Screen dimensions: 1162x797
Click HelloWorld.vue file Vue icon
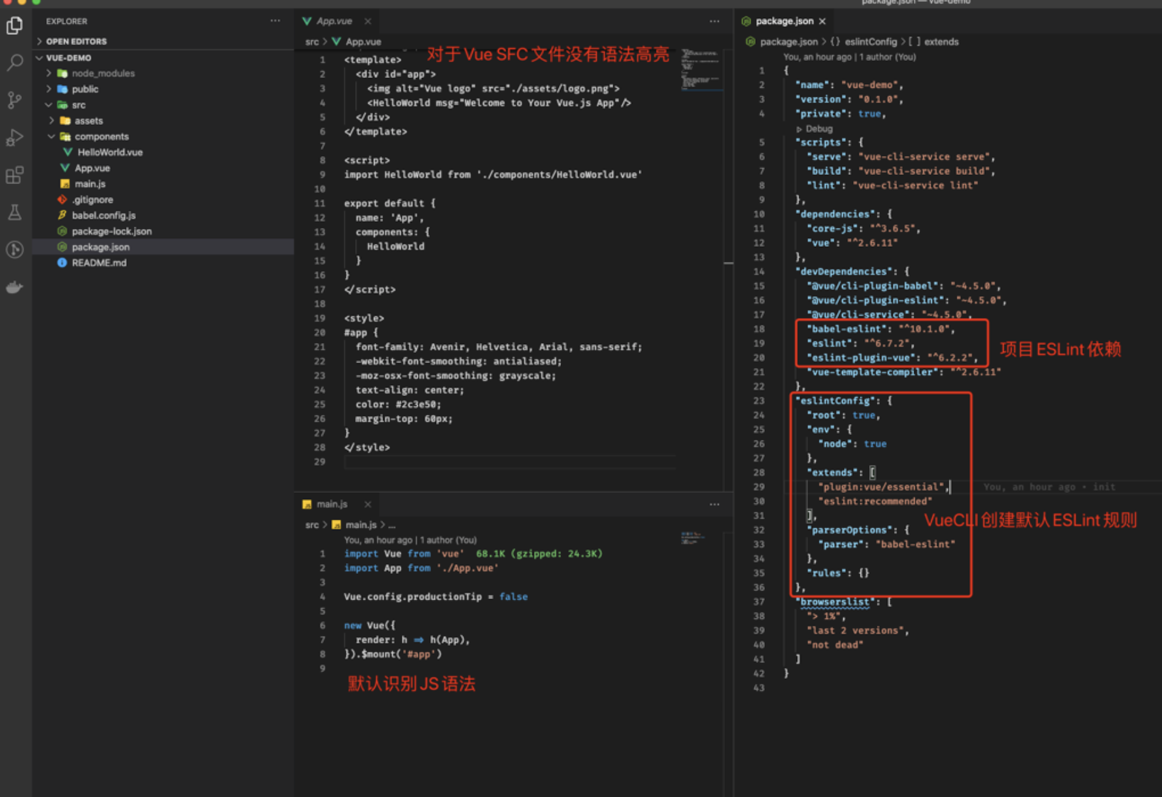68,152
